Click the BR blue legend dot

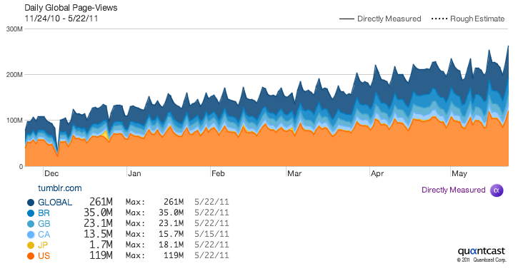[31, 213]
